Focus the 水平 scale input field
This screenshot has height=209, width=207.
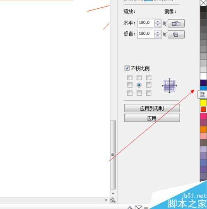[x=146, y=23]
